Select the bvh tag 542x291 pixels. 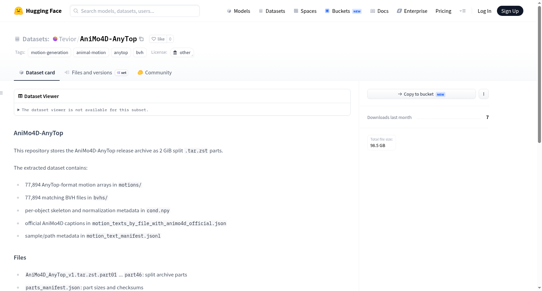point(140,52)
